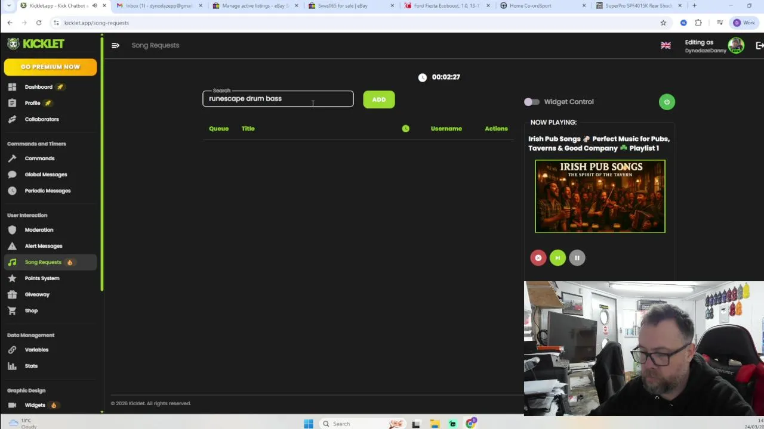Click the Add song button

click(x=379, y=100)
